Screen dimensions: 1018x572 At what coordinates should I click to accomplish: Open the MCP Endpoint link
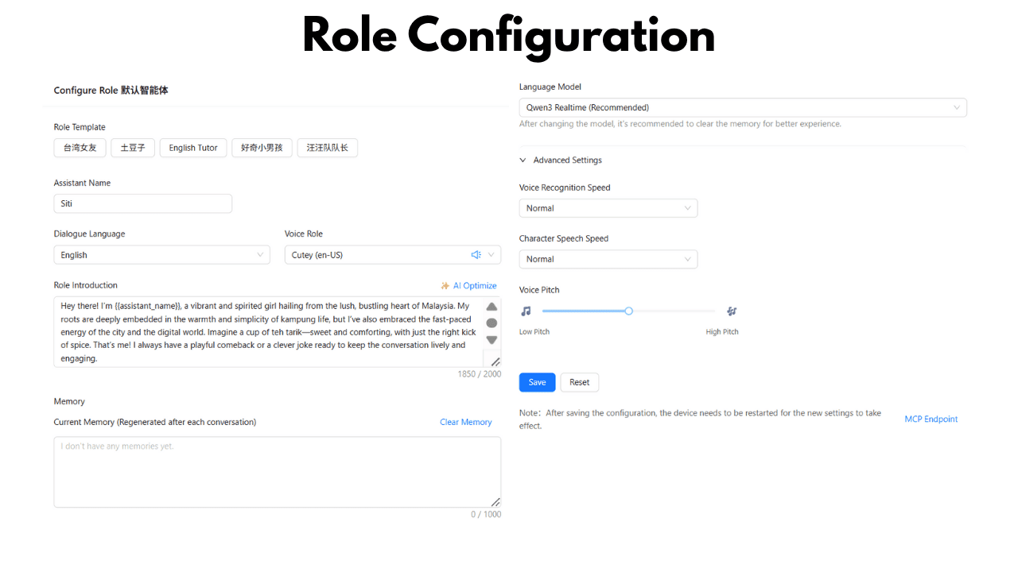pos(931,419)
